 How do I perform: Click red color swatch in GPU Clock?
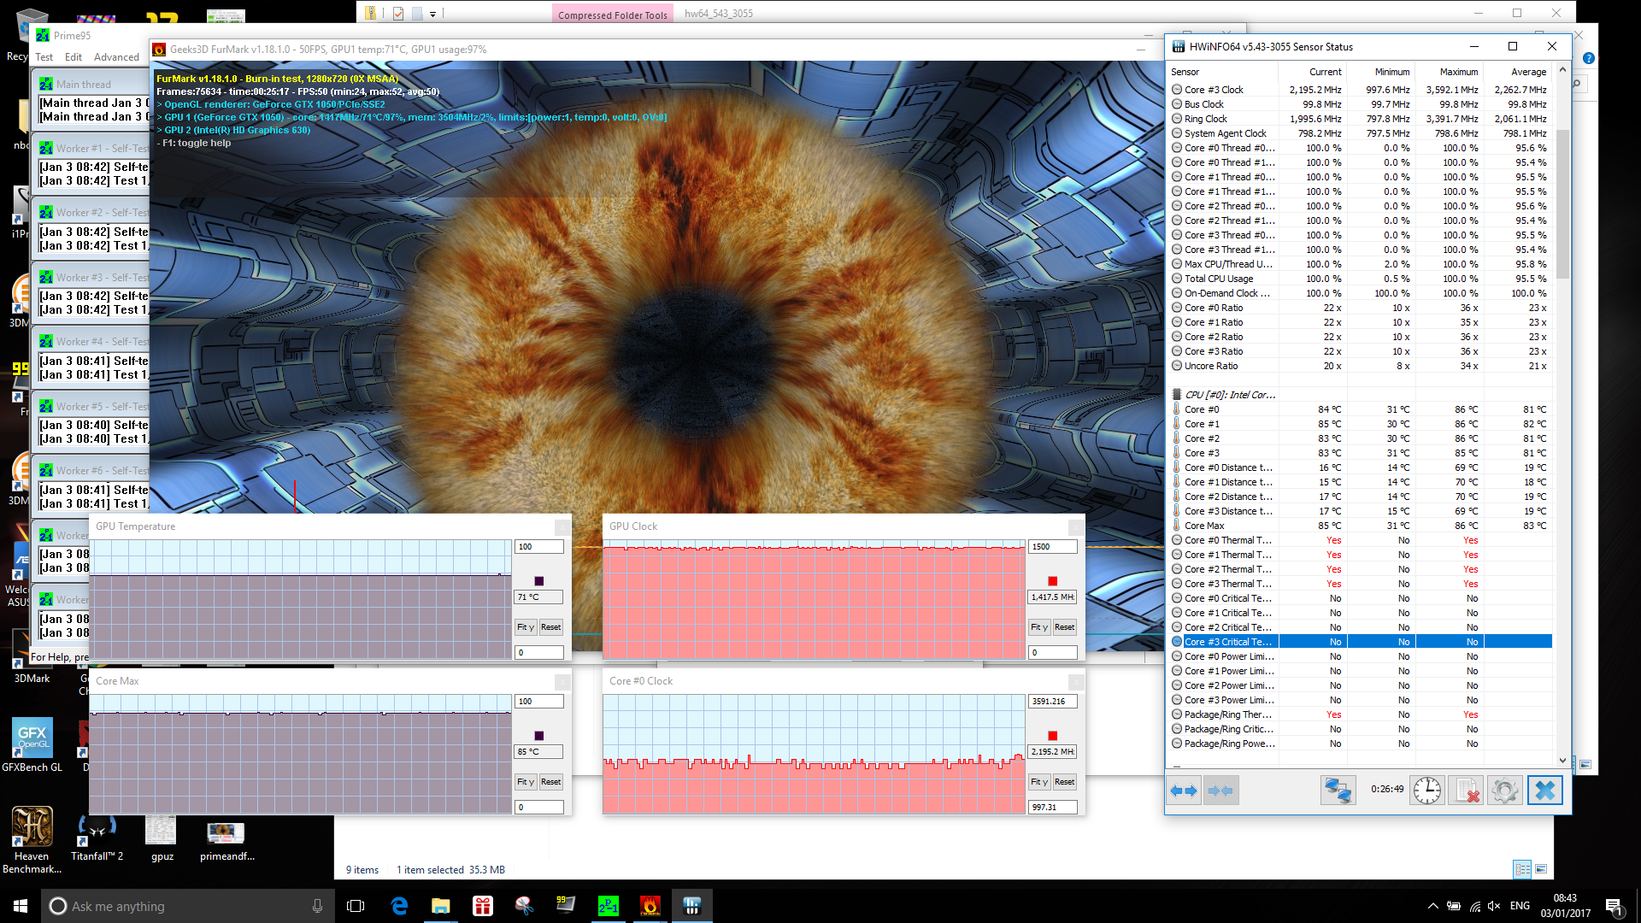(1052, 581)
